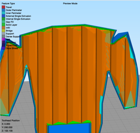Click the orange Infill color swatch
This screenshot has width=140, height=133.
pos(3,28)
